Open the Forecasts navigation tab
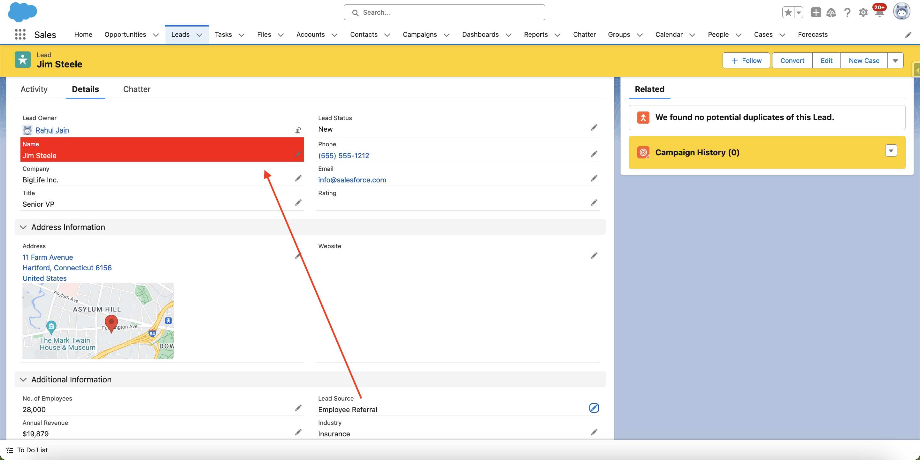Viewport: 920px width, 460px height. click(x=813, y=34)
